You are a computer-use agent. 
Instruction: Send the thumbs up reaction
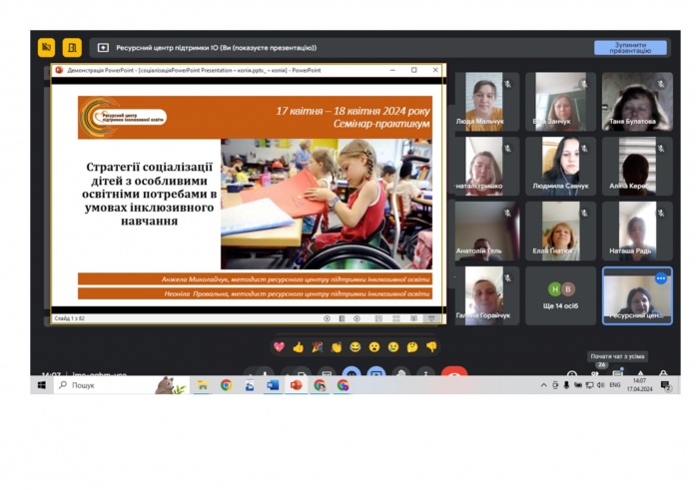[x=298, y=347]
